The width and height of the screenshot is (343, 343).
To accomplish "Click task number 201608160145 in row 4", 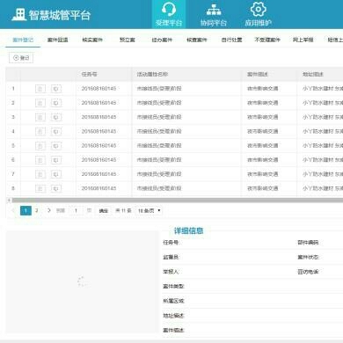I will (99, 131).
